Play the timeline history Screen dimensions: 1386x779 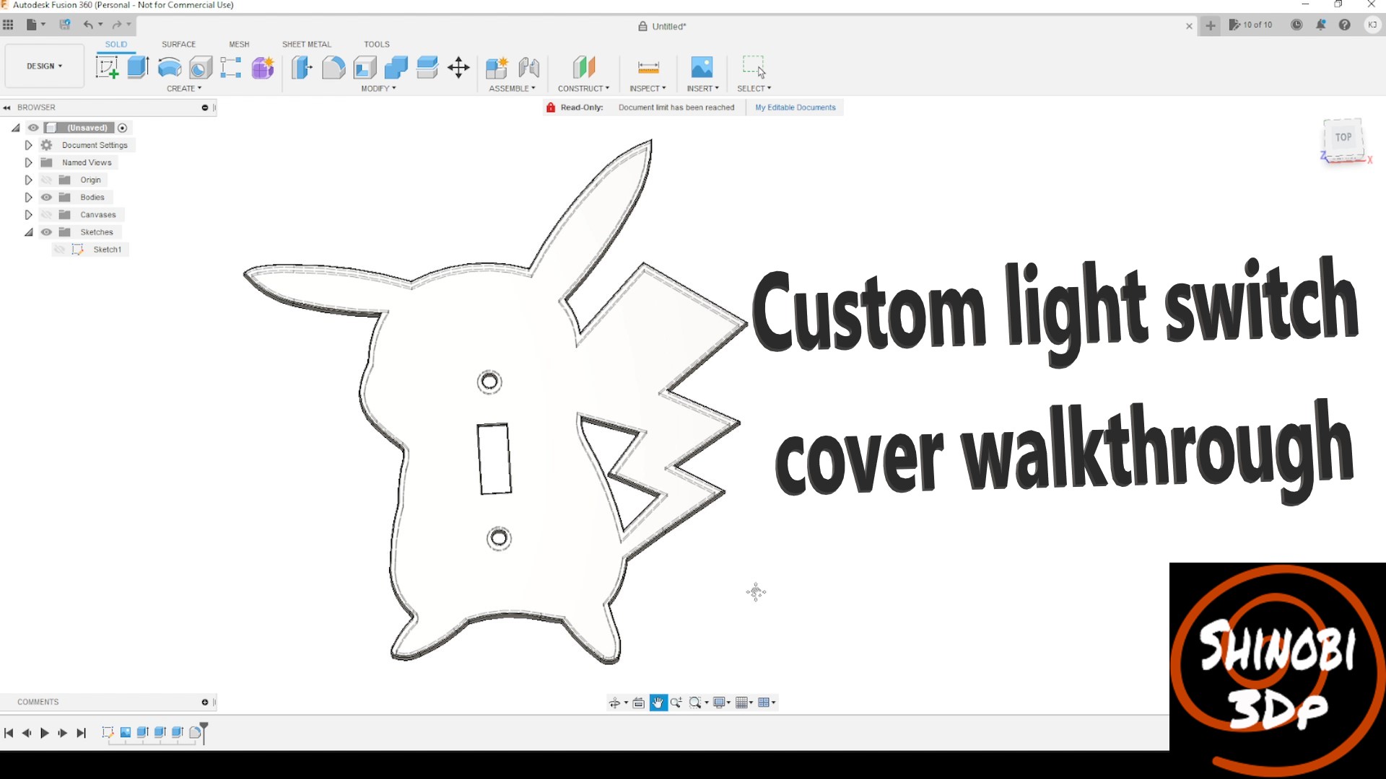[44, 733]
